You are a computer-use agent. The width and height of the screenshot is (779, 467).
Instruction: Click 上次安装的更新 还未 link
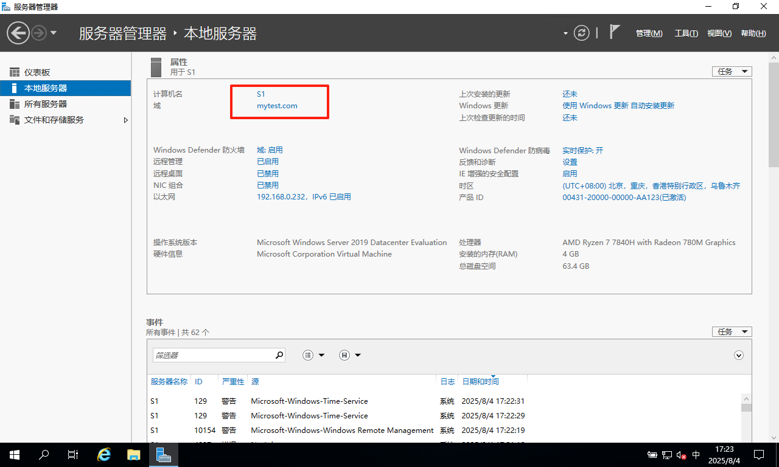[570, 94]
